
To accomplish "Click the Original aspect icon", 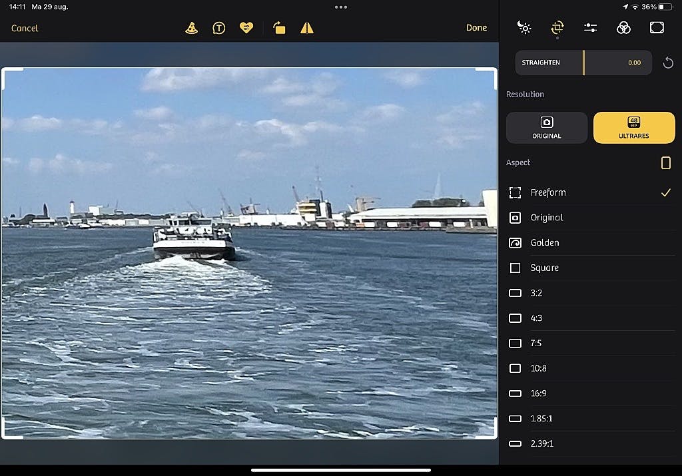I will (515, 218).
